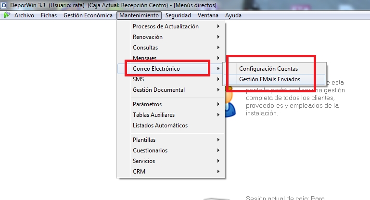Open Configuración Cuentas from submenu
Viewport: 370px width, 200px height.
275,69
